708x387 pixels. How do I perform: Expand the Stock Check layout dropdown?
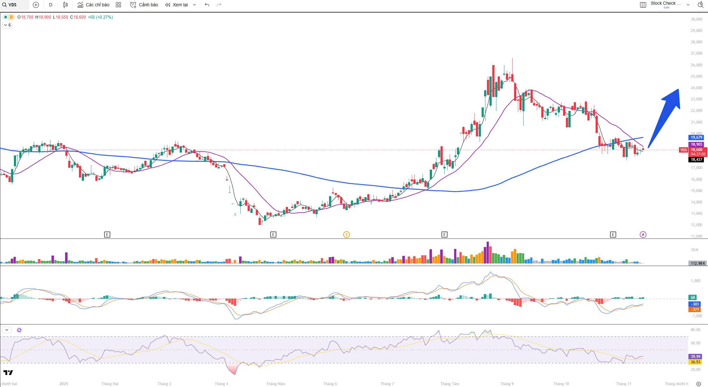688,5
